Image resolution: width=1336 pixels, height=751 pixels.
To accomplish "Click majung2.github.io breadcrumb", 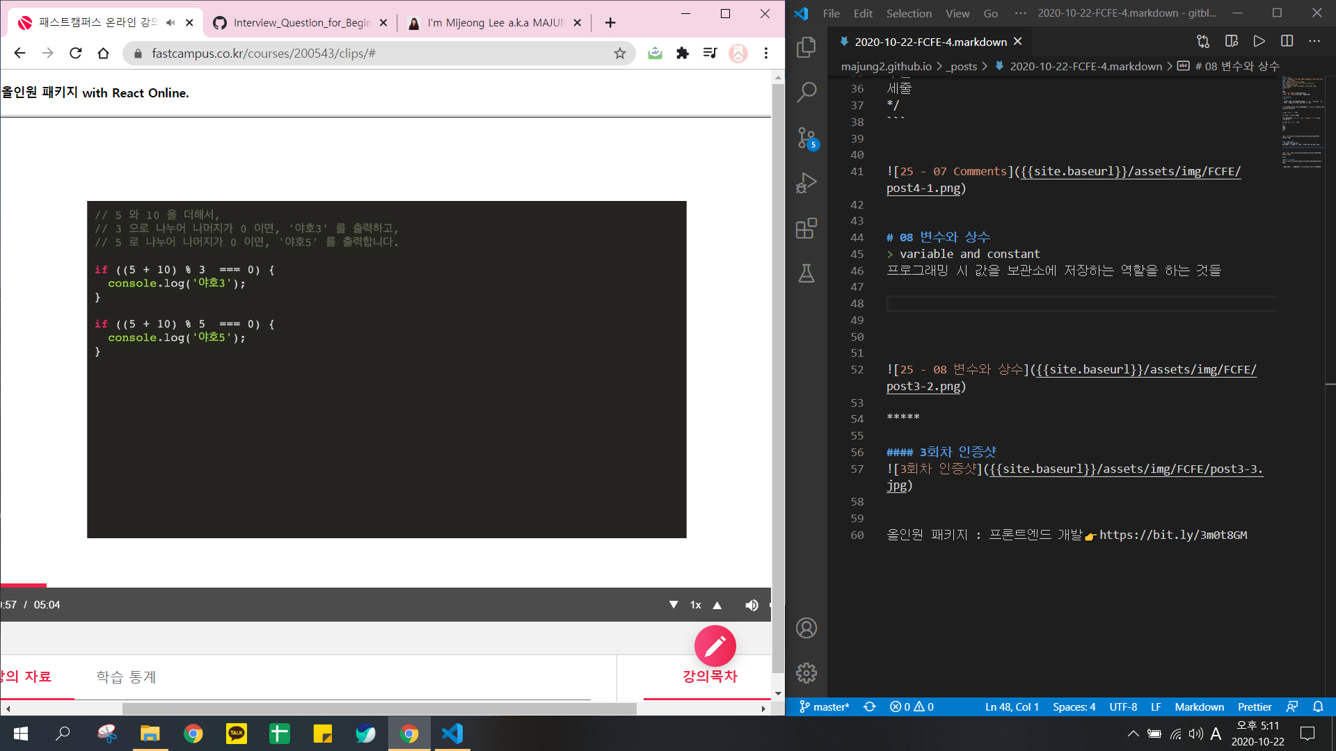I will click(x=886, y=66).
